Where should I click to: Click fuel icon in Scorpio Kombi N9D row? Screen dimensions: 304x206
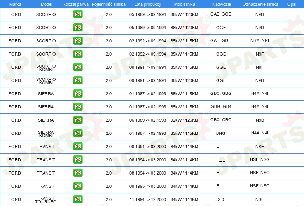pyautogui.click(x=78, y=80)
